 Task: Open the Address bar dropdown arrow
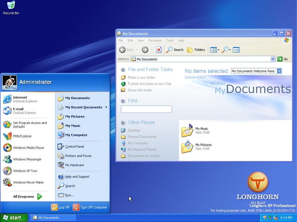272,59
